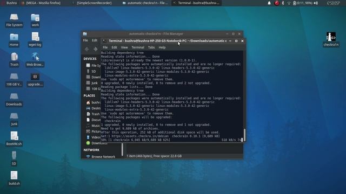Open the Terminal Help menu
This screenshot has height=194, width=346.
162,47
